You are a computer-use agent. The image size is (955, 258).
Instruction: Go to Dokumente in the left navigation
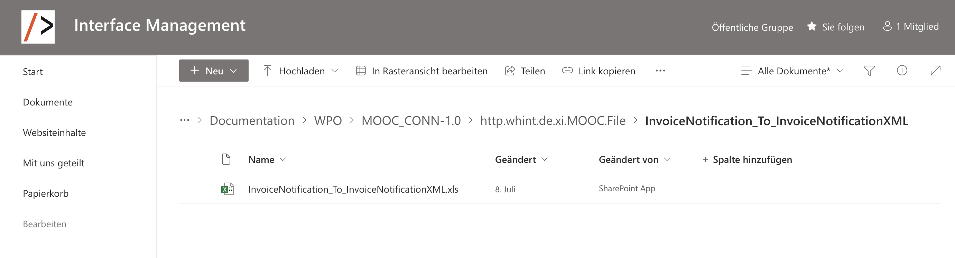pyautogui.click(x=47, y=102)
